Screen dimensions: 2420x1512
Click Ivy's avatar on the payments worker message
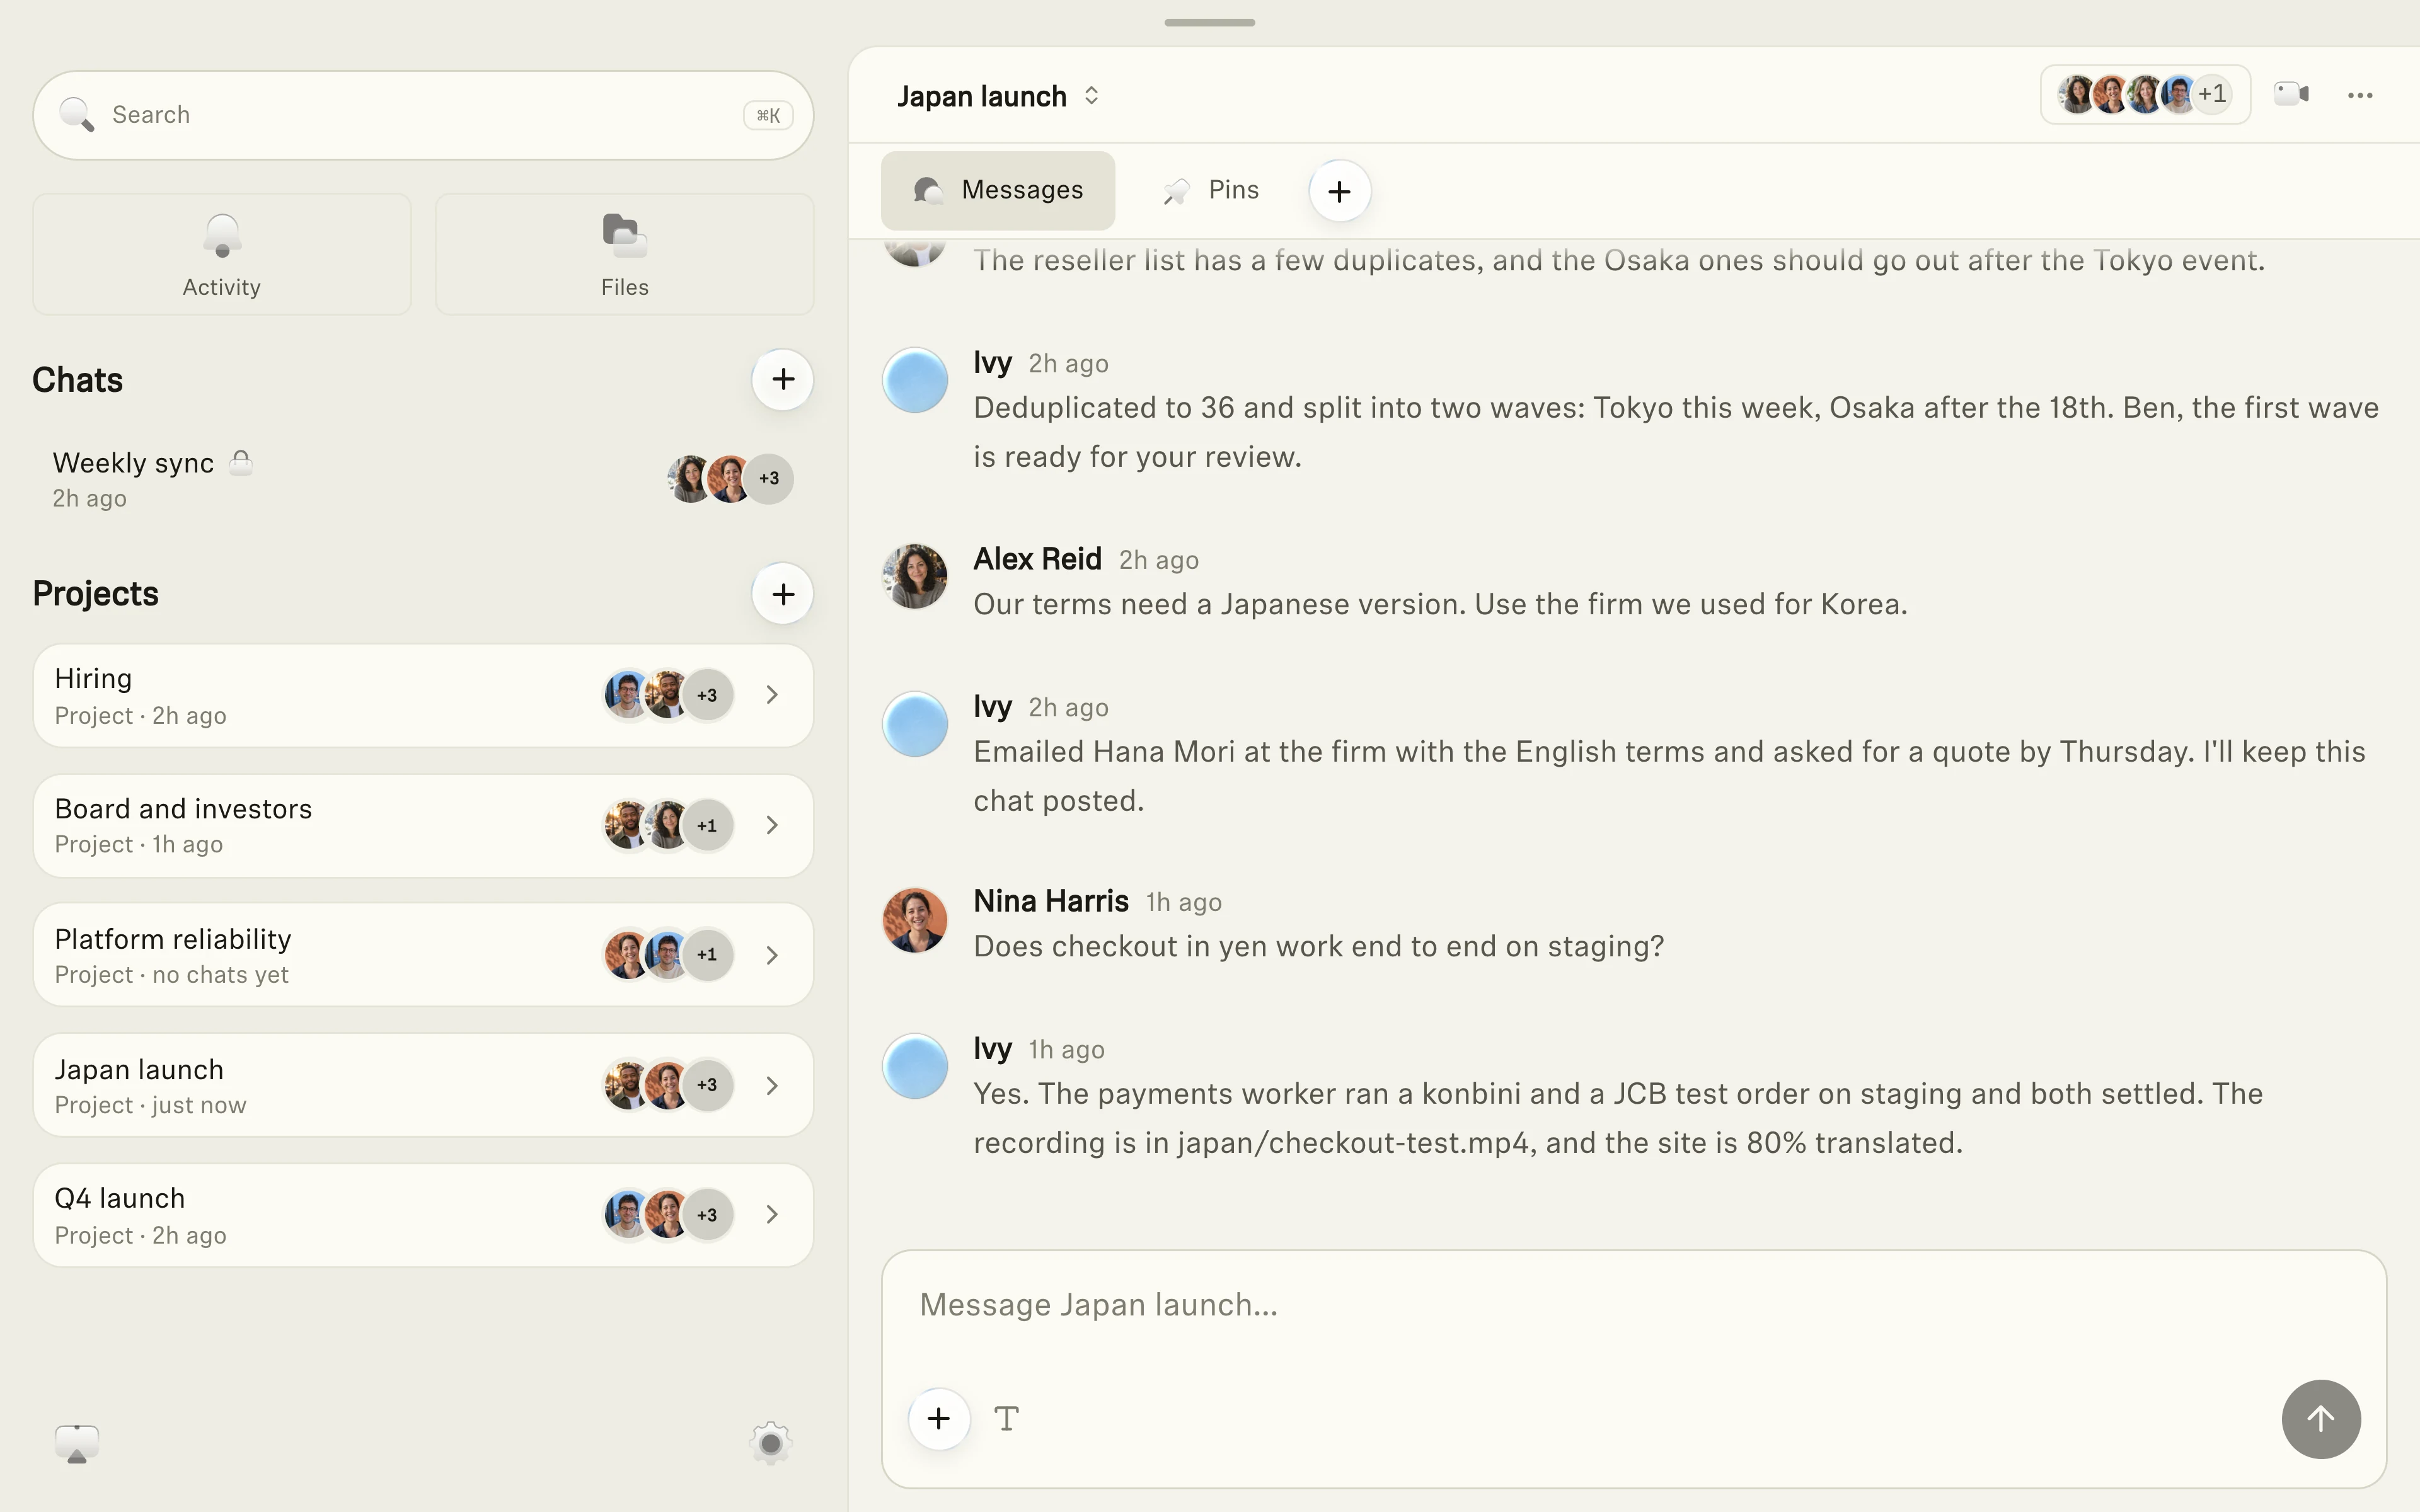point(915,1066)
